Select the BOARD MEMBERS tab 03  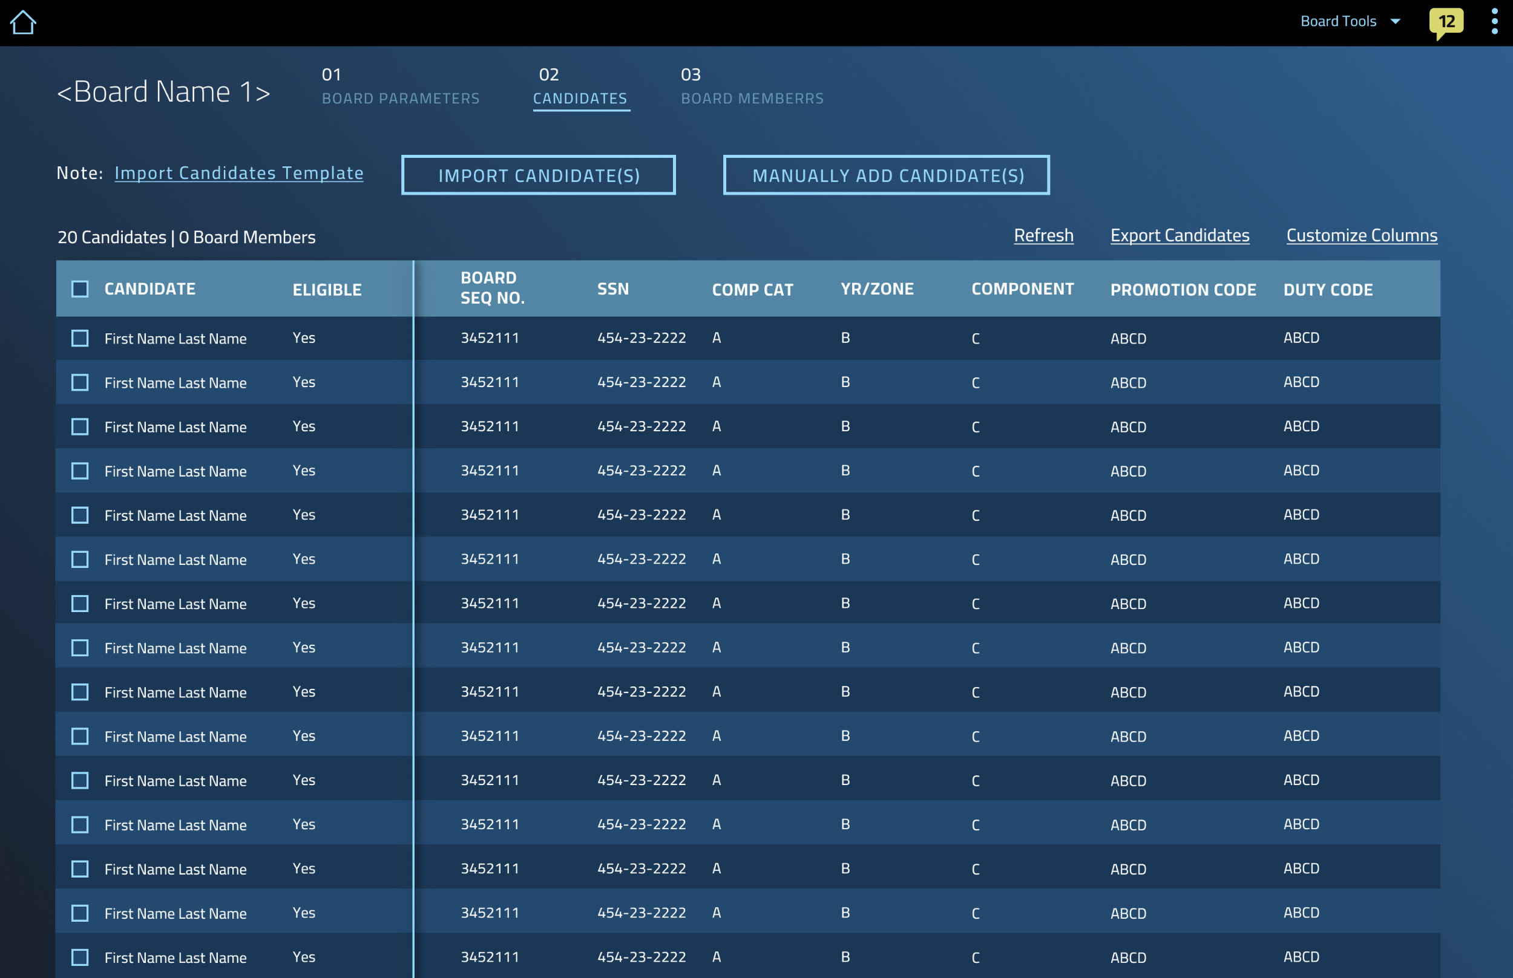751,86
